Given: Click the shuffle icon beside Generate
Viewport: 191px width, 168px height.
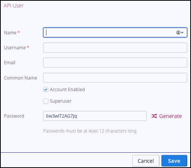Looking at the screenshot, I should 154,116.
